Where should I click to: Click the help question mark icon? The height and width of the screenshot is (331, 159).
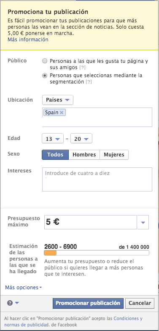pos(10,303)
